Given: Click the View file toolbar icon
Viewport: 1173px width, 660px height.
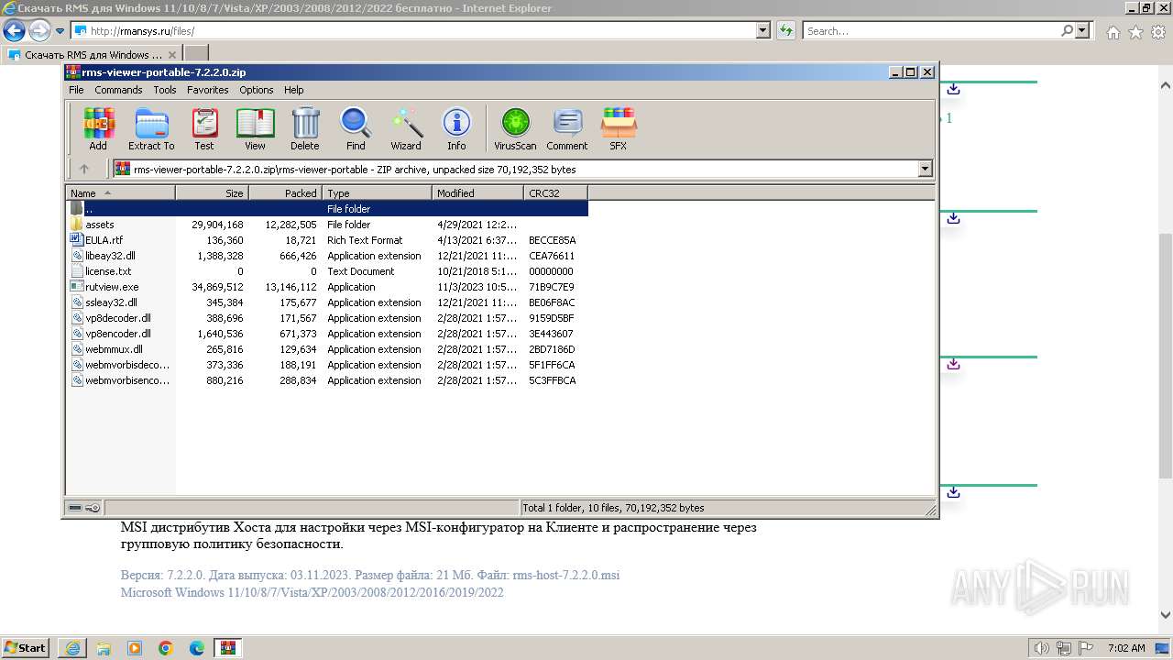Looking at the screenshot, I should pos(255,128).
